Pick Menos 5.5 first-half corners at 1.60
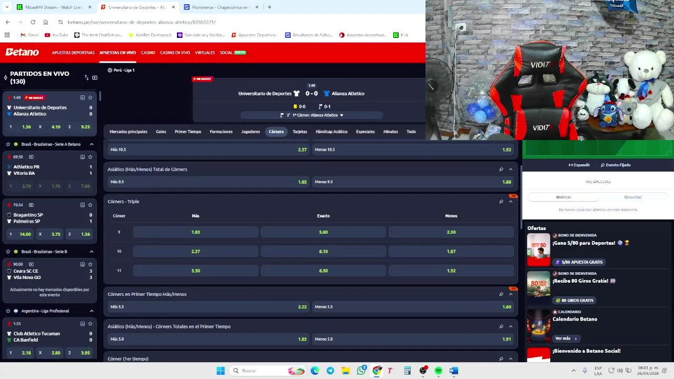The image size is (674, 379). 413,307
